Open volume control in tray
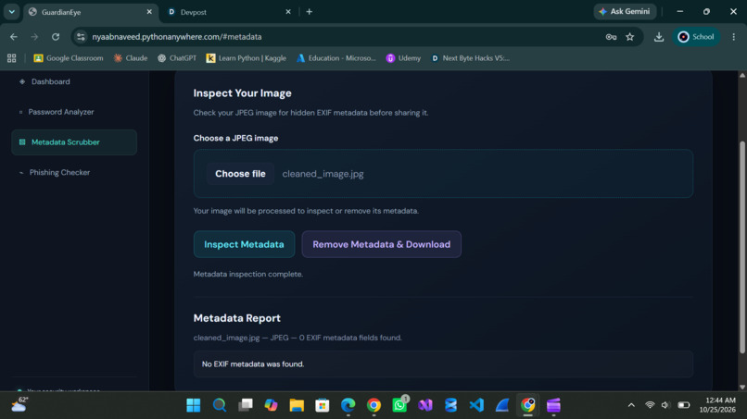747x419 pixels. coord(666,405)
